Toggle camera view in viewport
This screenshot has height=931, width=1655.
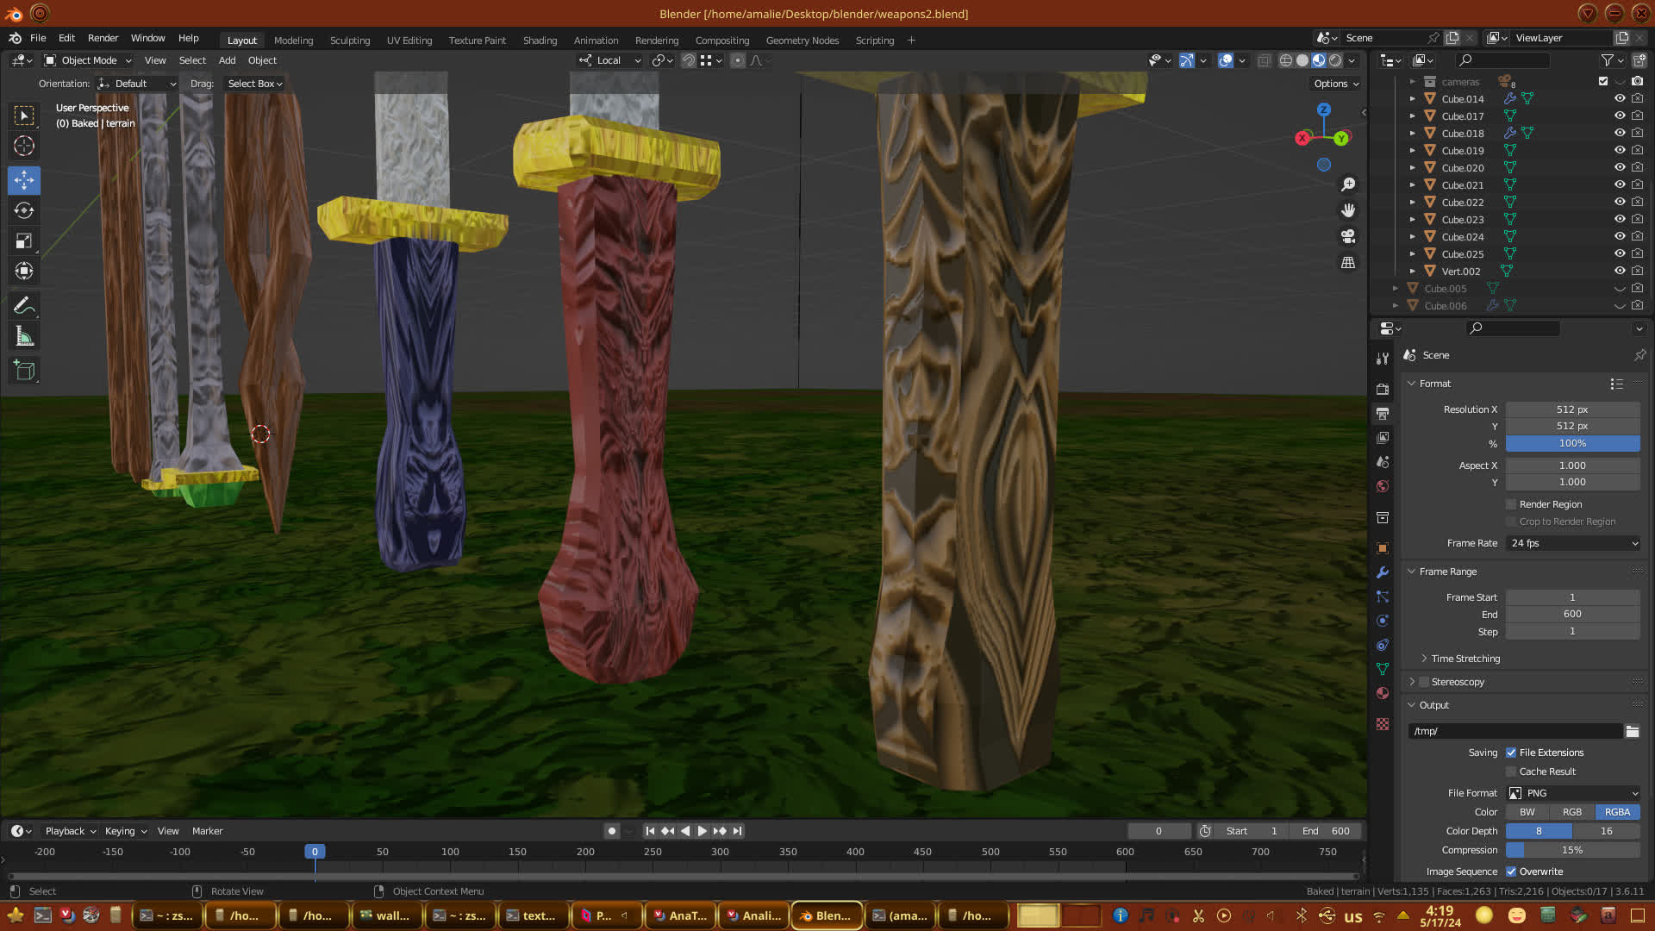1348,236
